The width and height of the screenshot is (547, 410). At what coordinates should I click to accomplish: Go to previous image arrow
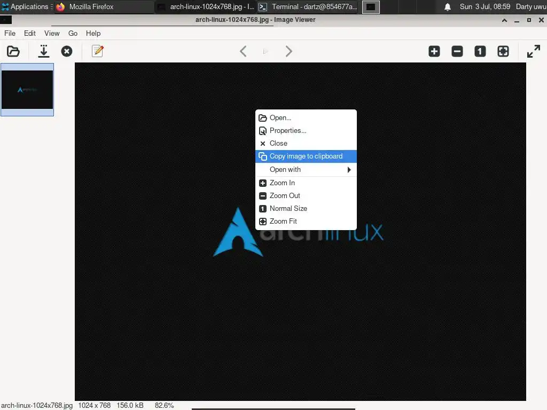point(243,51)
